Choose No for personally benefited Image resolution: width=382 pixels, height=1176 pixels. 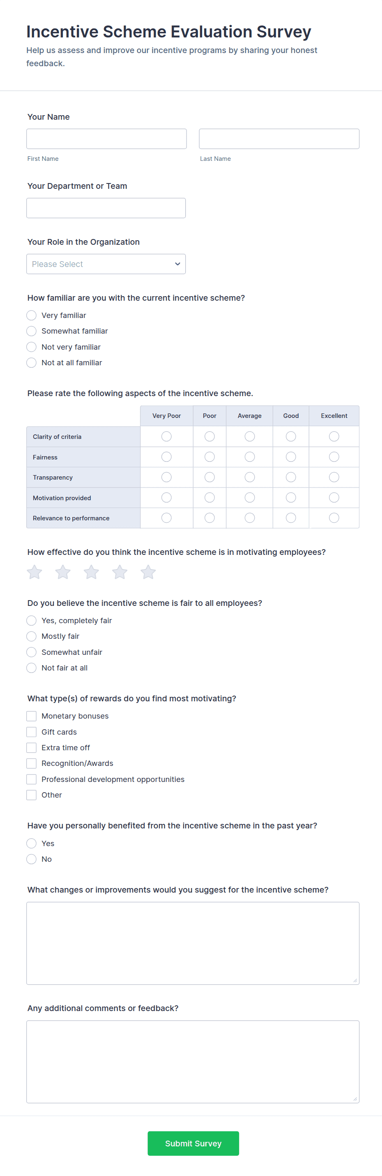pyautogui.click(x=32, y=859)
